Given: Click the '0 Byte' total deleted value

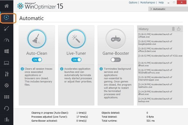Looking at the screenshot, I should coord(150,117).
